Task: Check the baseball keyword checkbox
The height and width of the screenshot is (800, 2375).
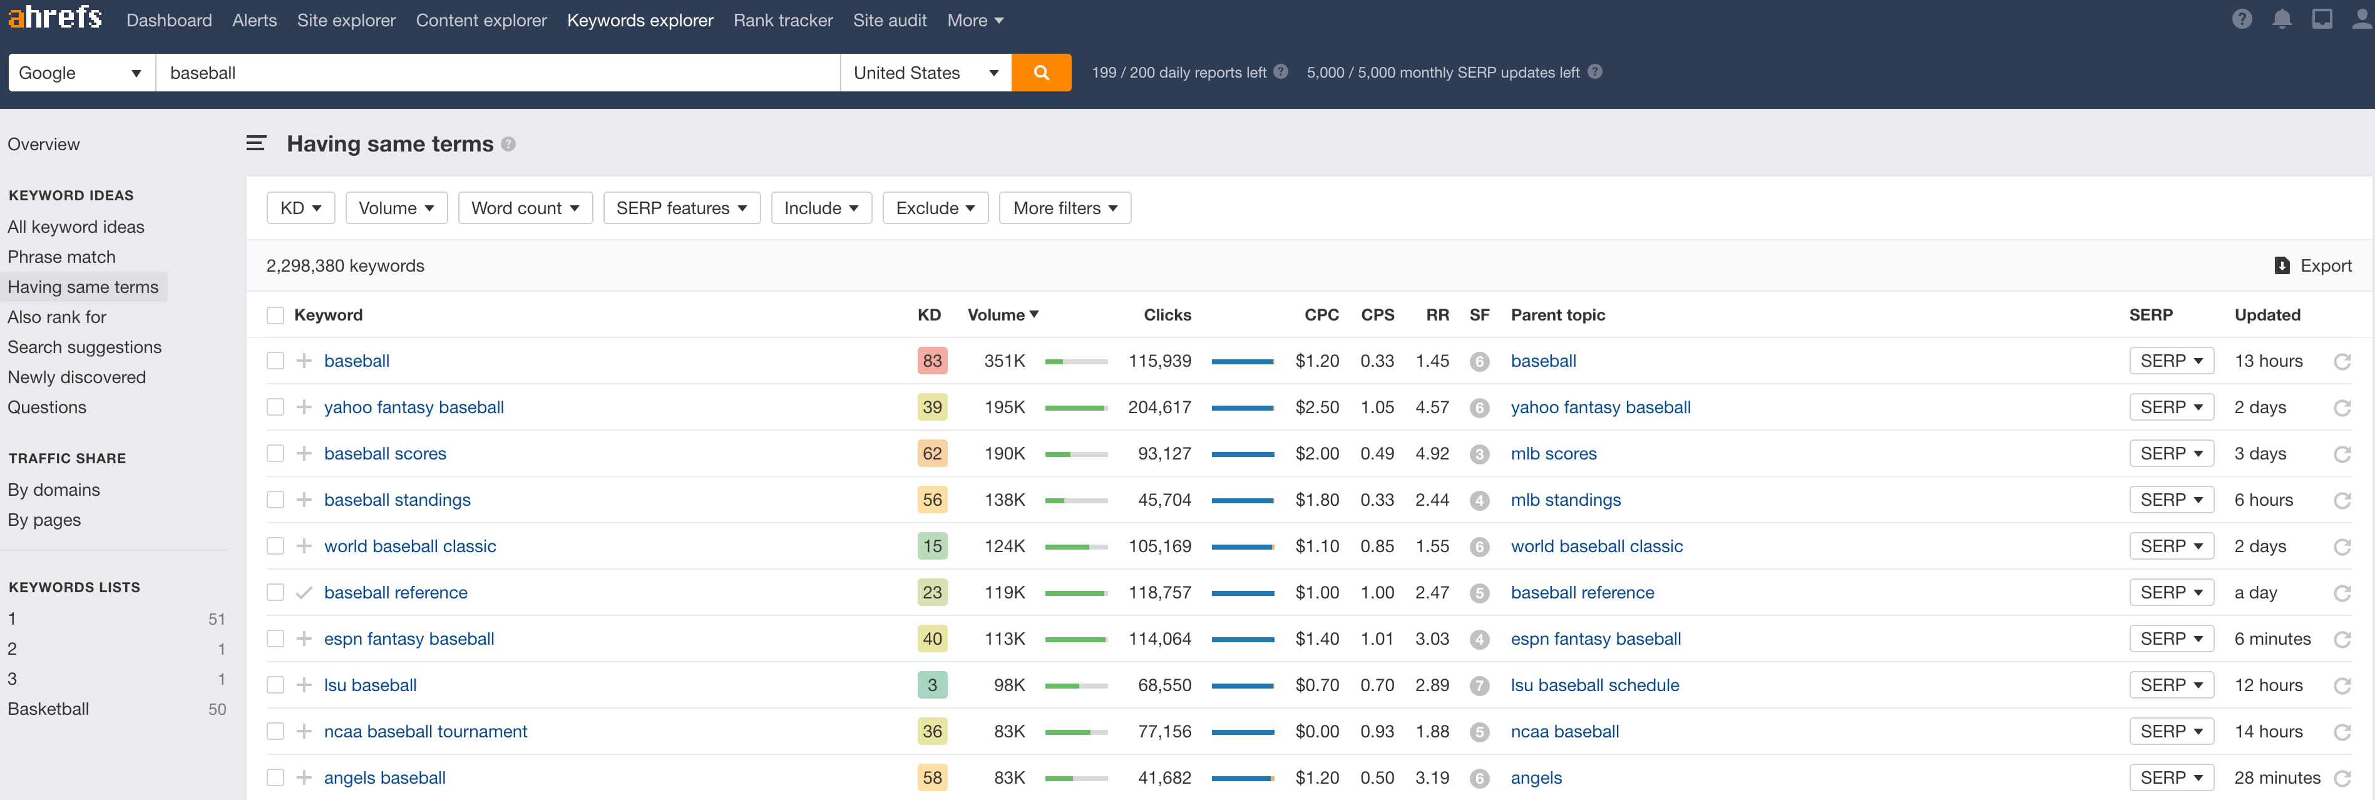Action: [x=275, y=361]
